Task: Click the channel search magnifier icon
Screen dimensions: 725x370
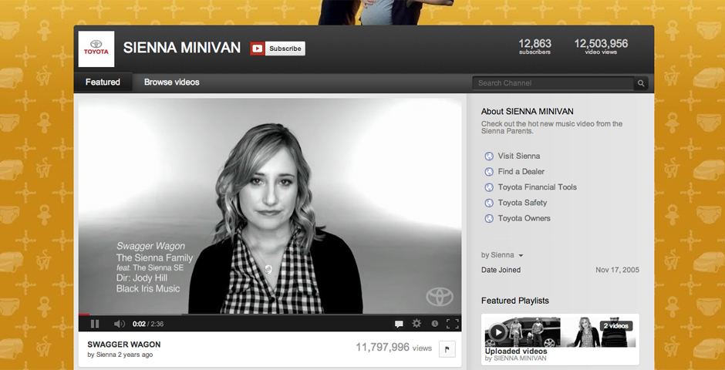Action: (x=641, y=83)
